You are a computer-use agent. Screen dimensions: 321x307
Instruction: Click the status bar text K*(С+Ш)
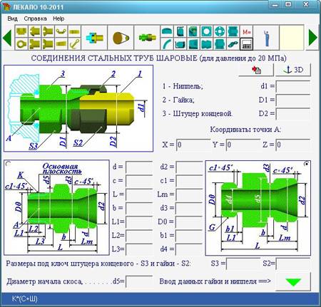point(25,298)
